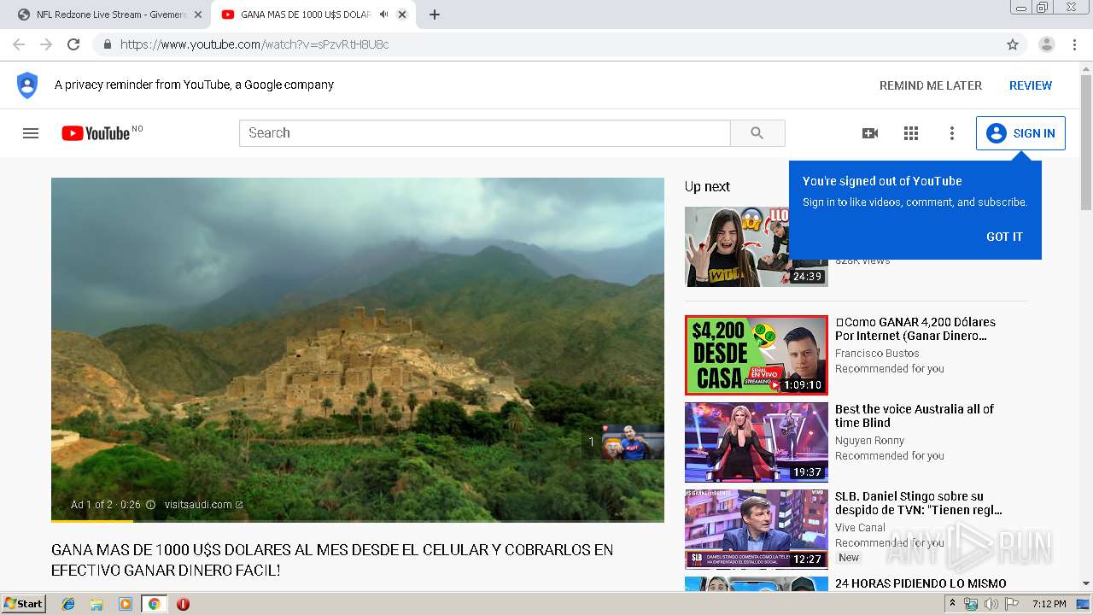Image resolution: width=1093 pixels, height=615 pixels.
Task: View site information padlock icon
Action: click(x=108, y=44)
